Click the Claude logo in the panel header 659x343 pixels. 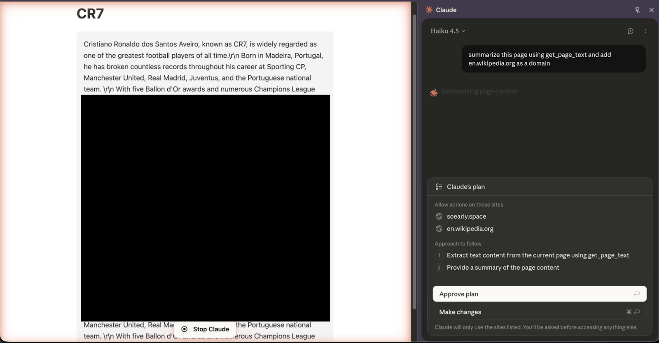coord(429,10)
